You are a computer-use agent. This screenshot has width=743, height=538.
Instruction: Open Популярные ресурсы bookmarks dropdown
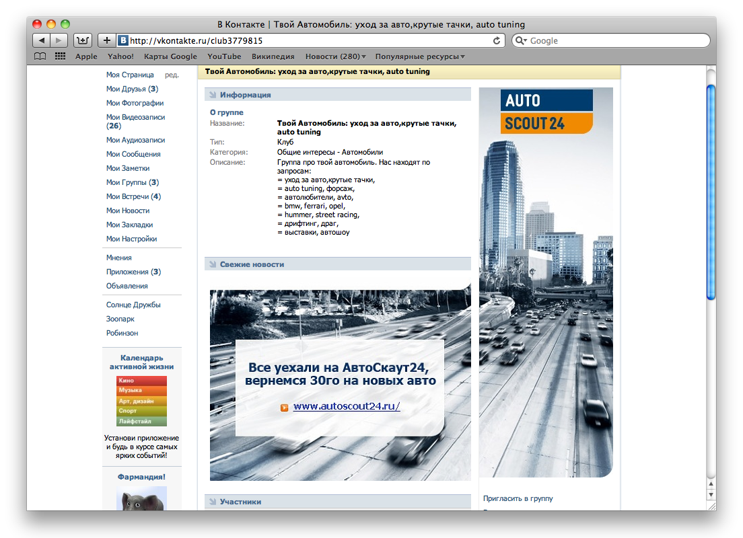420,56
